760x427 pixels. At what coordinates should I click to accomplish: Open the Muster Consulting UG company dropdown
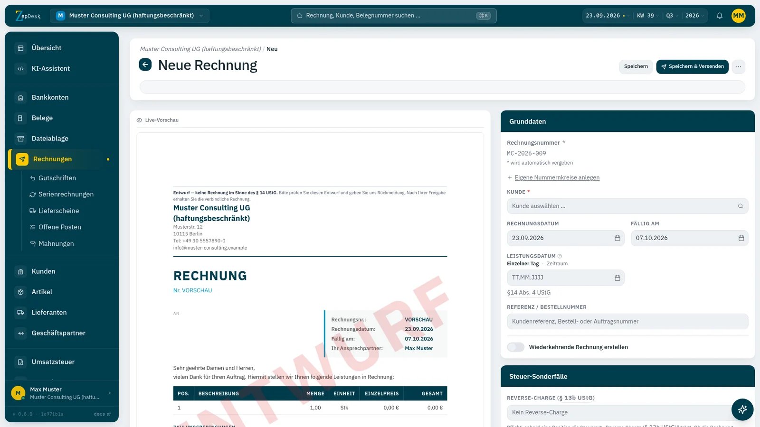coord(129,16)
